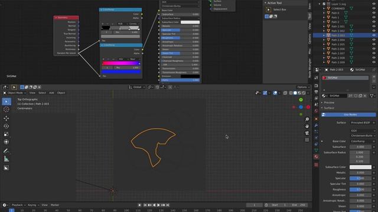Click the Base Color ColorRamp link button
This screenshot has width=378, height=212.
(361, 141)
